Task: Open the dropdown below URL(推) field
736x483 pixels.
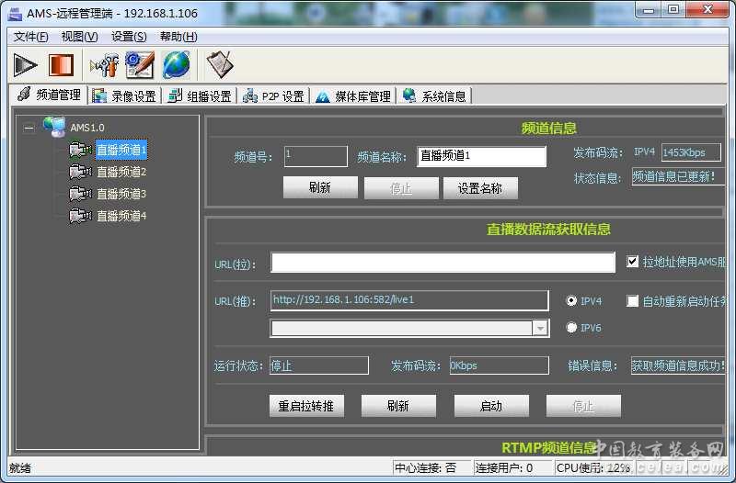Action: coord(540,329)
